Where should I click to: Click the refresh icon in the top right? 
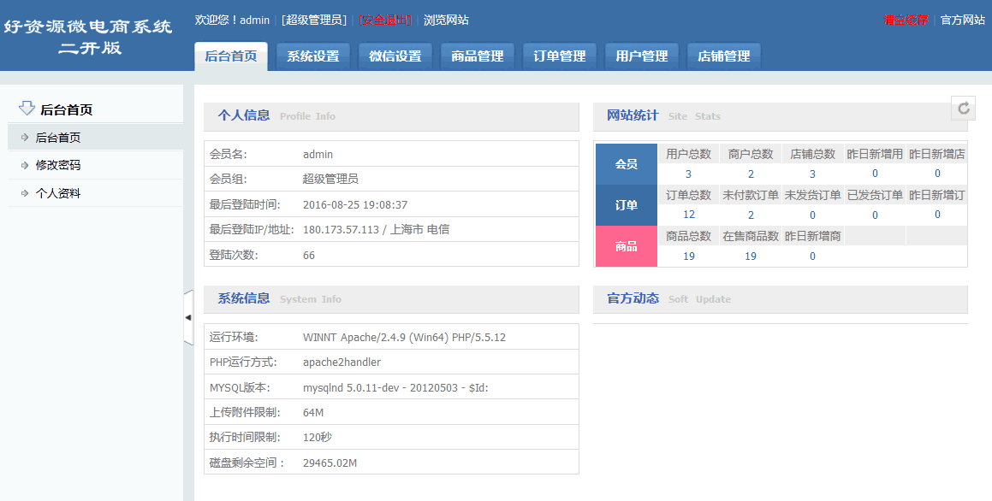click(x=964, y=108)
